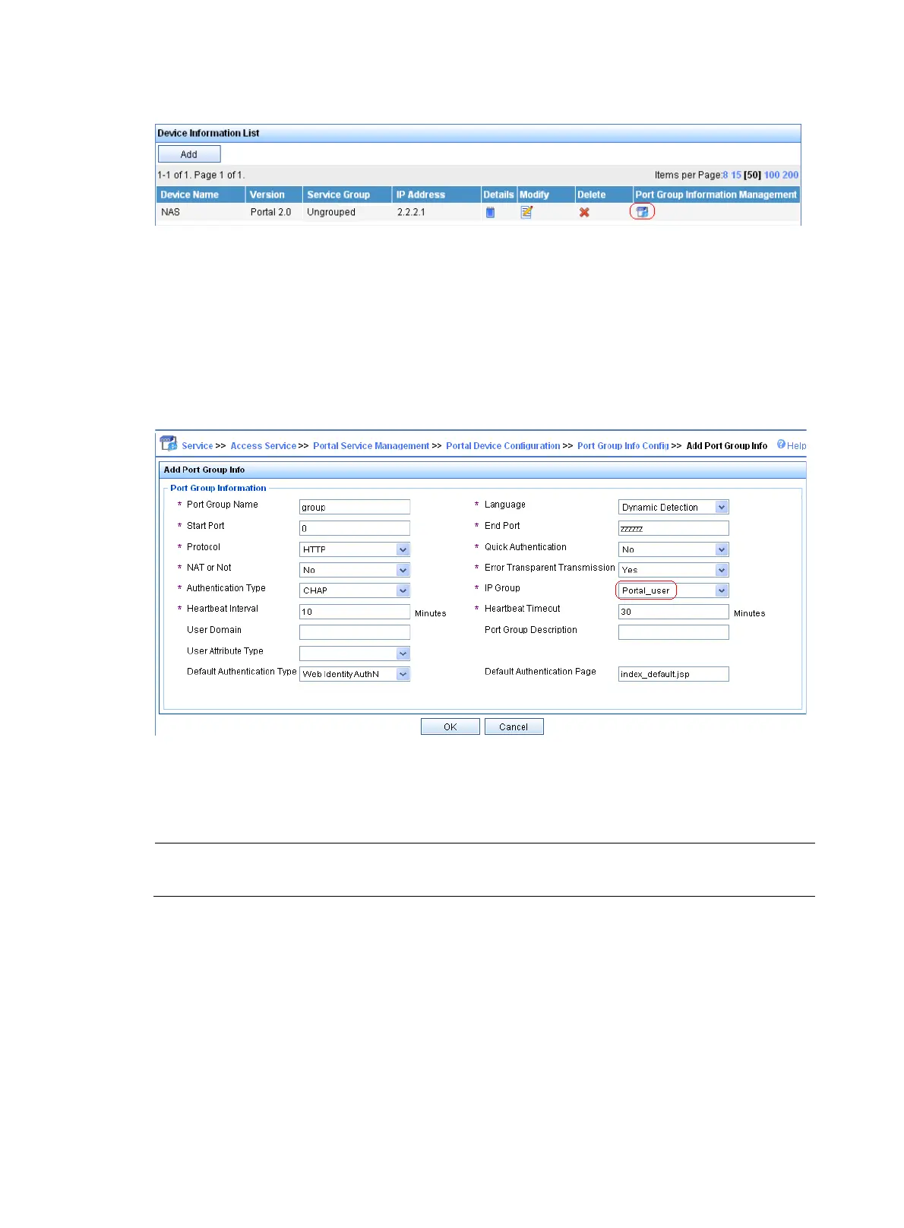The image size is (904, 1228).
Task: Set items per page to 200
Action: pos(791,175)
